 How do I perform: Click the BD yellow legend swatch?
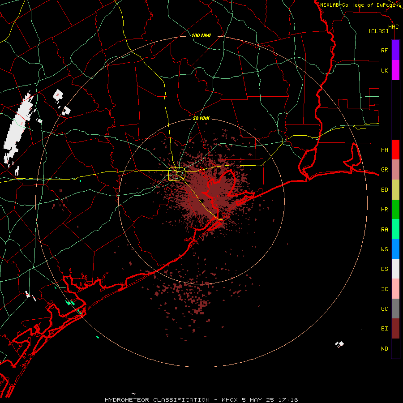click(395, 190)
